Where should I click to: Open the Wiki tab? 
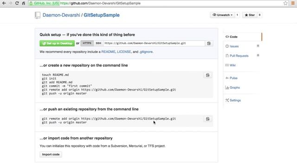tap(232, 65)
